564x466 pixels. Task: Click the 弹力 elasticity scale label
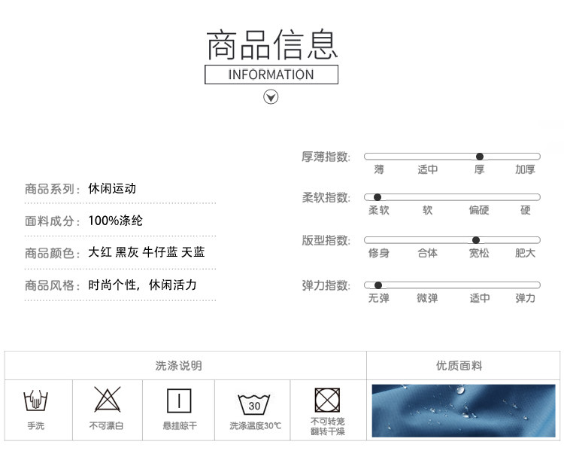point(525,298)
